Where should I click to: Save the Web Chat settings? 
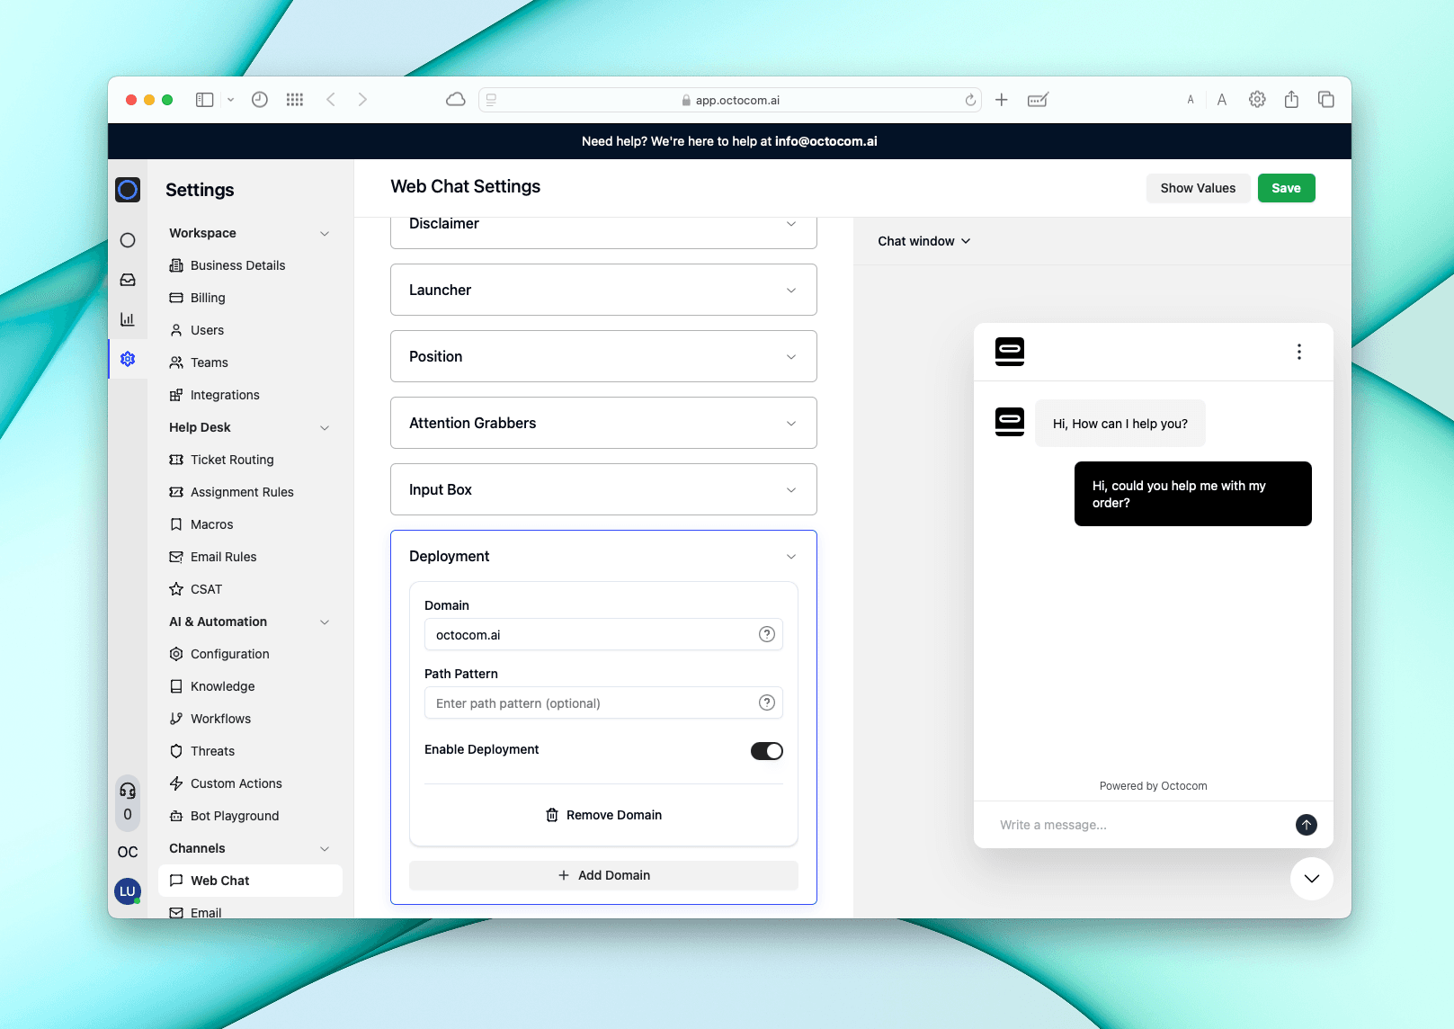tap(1286, 188)
